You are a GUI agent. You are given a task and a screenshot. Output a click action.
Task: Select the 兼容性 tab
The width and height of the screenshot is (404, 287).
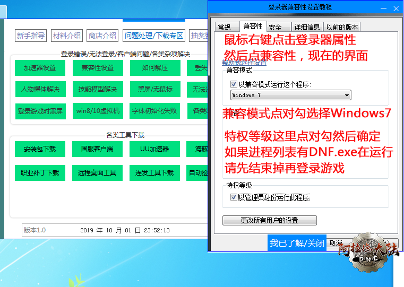point(252,27)
